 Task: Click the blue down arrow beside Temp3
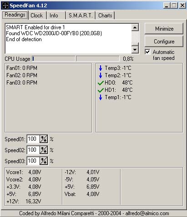coord(101,68)
